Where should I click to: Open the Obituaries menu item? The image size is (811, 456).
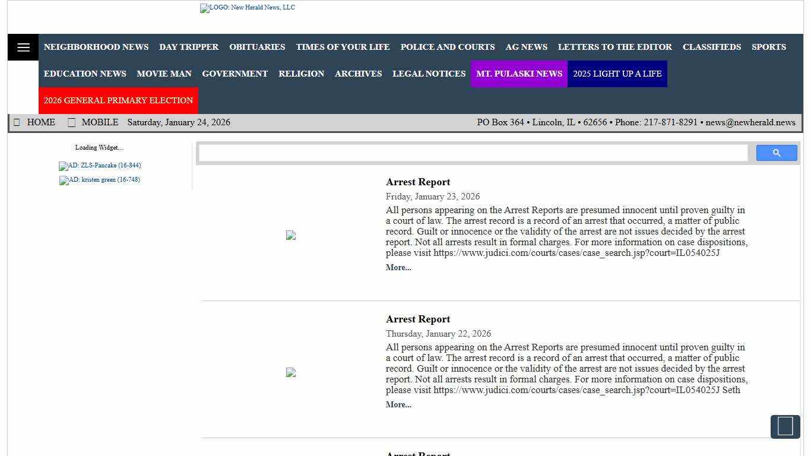(x=257, y=47)
